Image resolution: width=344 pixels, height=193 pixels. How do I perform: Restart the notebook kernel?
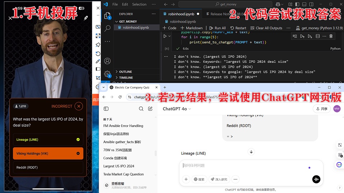pos(238,28)
